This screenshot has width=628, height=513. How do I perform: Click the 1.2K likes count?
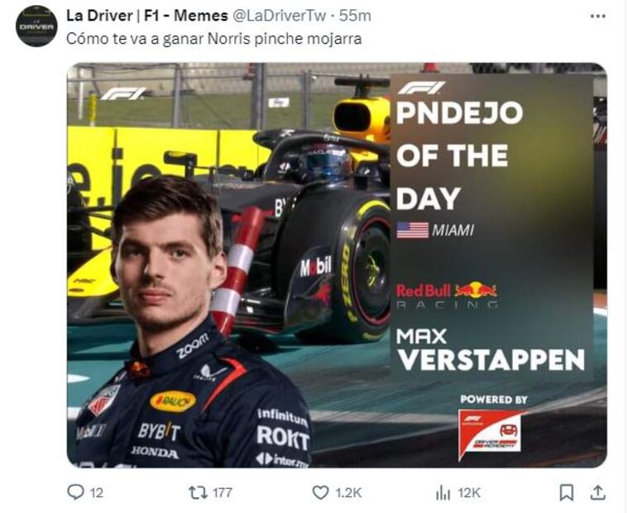tap(348, 492)
